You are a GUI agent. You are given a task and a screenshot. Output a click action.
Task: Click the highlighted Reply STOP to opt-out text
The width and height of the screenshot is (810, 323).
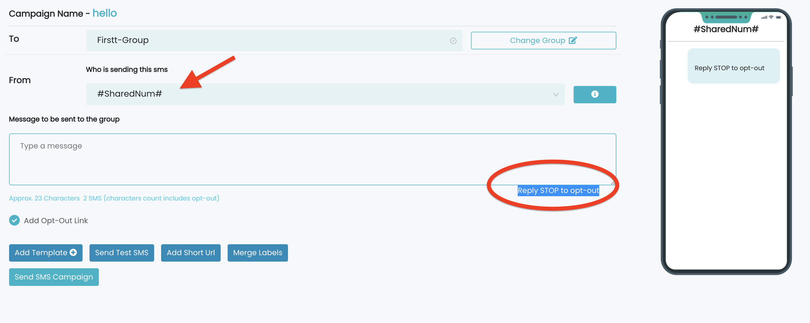pyautogui.click(x=558, y=190)
